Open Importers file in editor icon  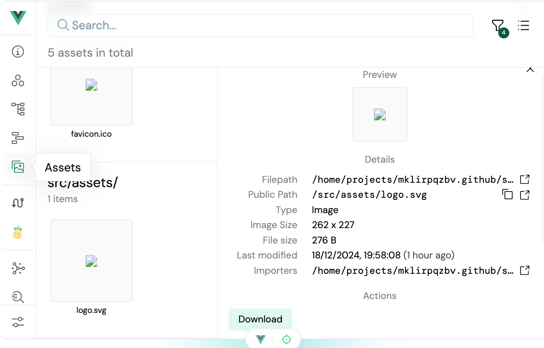525,271
